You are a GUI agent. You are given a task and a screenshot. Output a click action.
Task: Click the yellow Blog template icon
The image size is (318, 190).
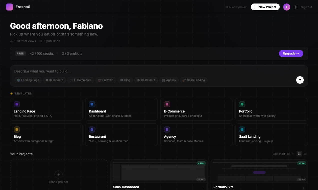click(x=17, y=129)
